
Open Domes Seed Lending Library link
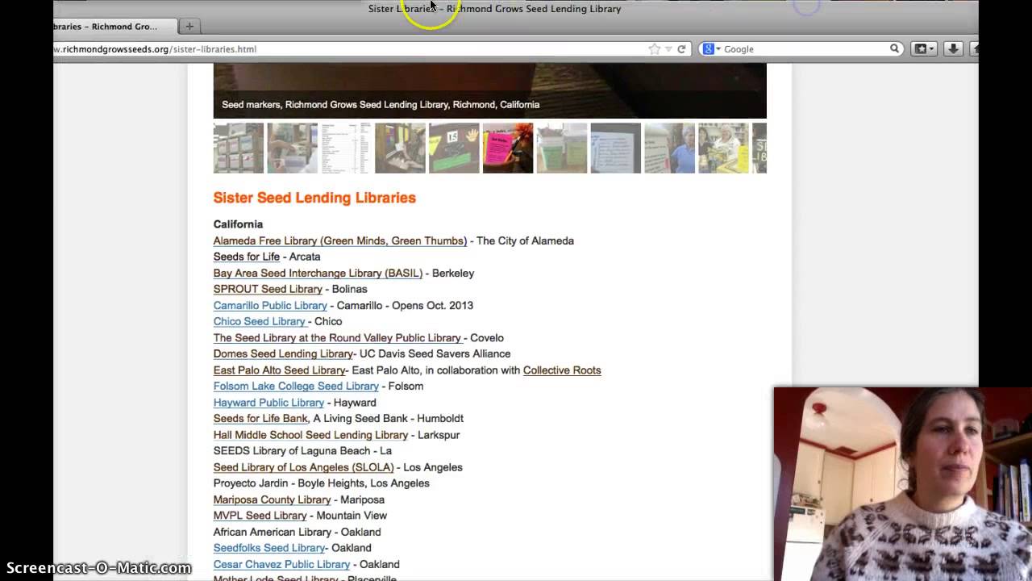[x=283, y=353]
